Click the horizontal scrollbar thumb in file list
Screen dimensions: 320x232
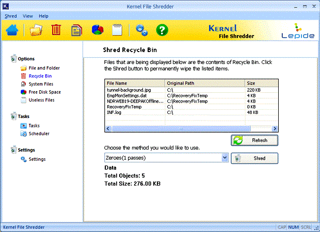tap(181, 128)
